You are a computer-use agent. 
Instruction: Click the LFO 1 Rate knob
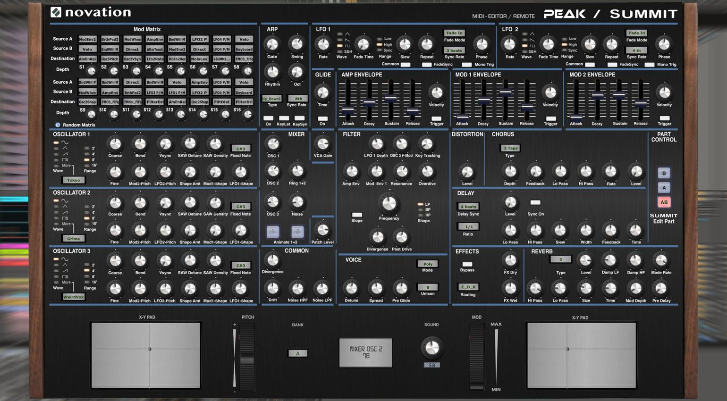(x=323, y=45)
